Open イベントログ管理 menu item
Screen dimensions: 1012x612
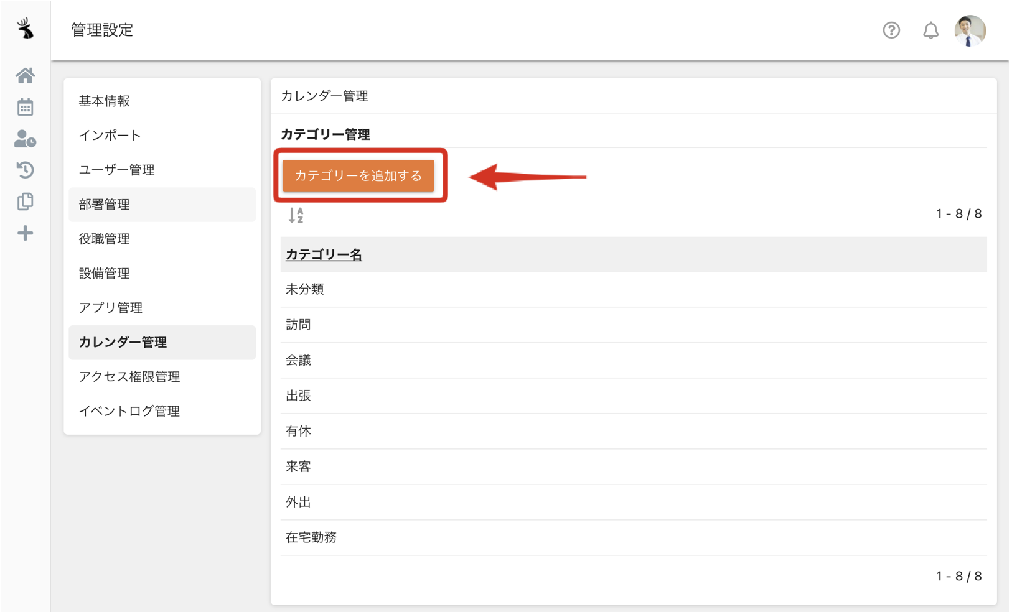129,411
